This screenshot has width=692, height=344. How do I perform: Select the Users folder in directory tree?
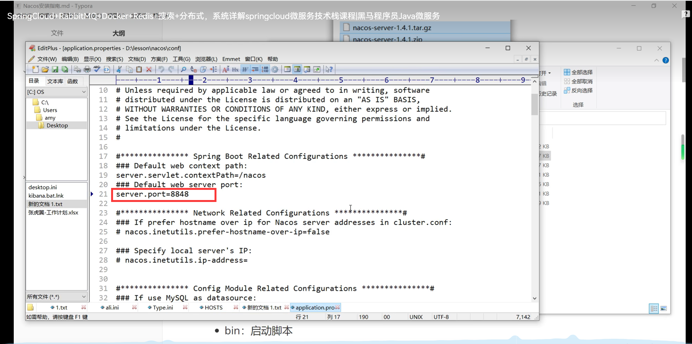tap(50, 110)
